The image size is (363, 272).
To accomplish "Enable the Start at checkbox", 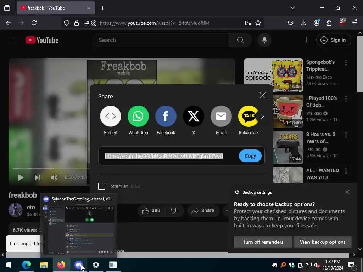I will [x=102, y=186].
